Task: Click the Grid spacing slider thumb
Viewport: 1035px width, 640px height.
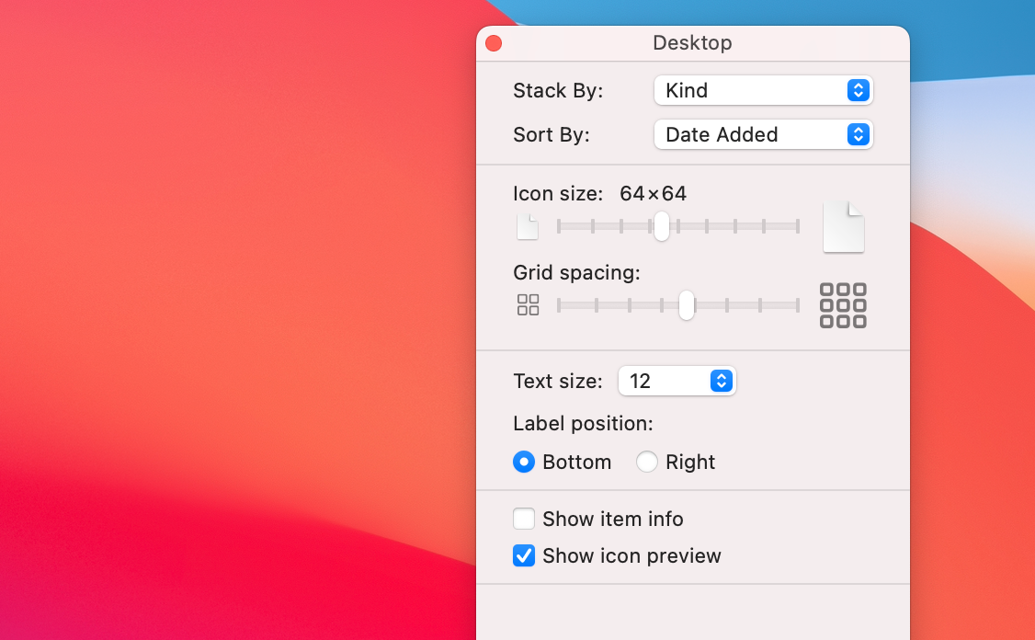Action: point(687,305)
